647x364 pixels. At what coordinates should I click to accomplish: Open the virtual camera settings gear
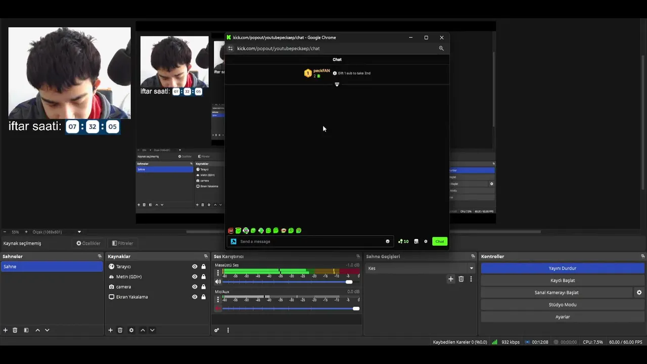639,292
